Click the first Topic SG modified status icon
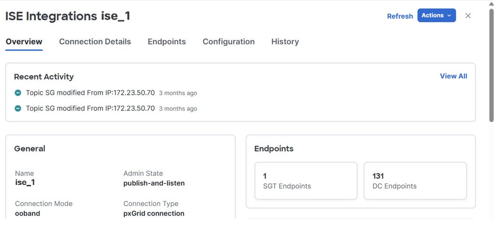Viewport: 494px width, 237px height. pyautogui.click(x=18, y=93)
